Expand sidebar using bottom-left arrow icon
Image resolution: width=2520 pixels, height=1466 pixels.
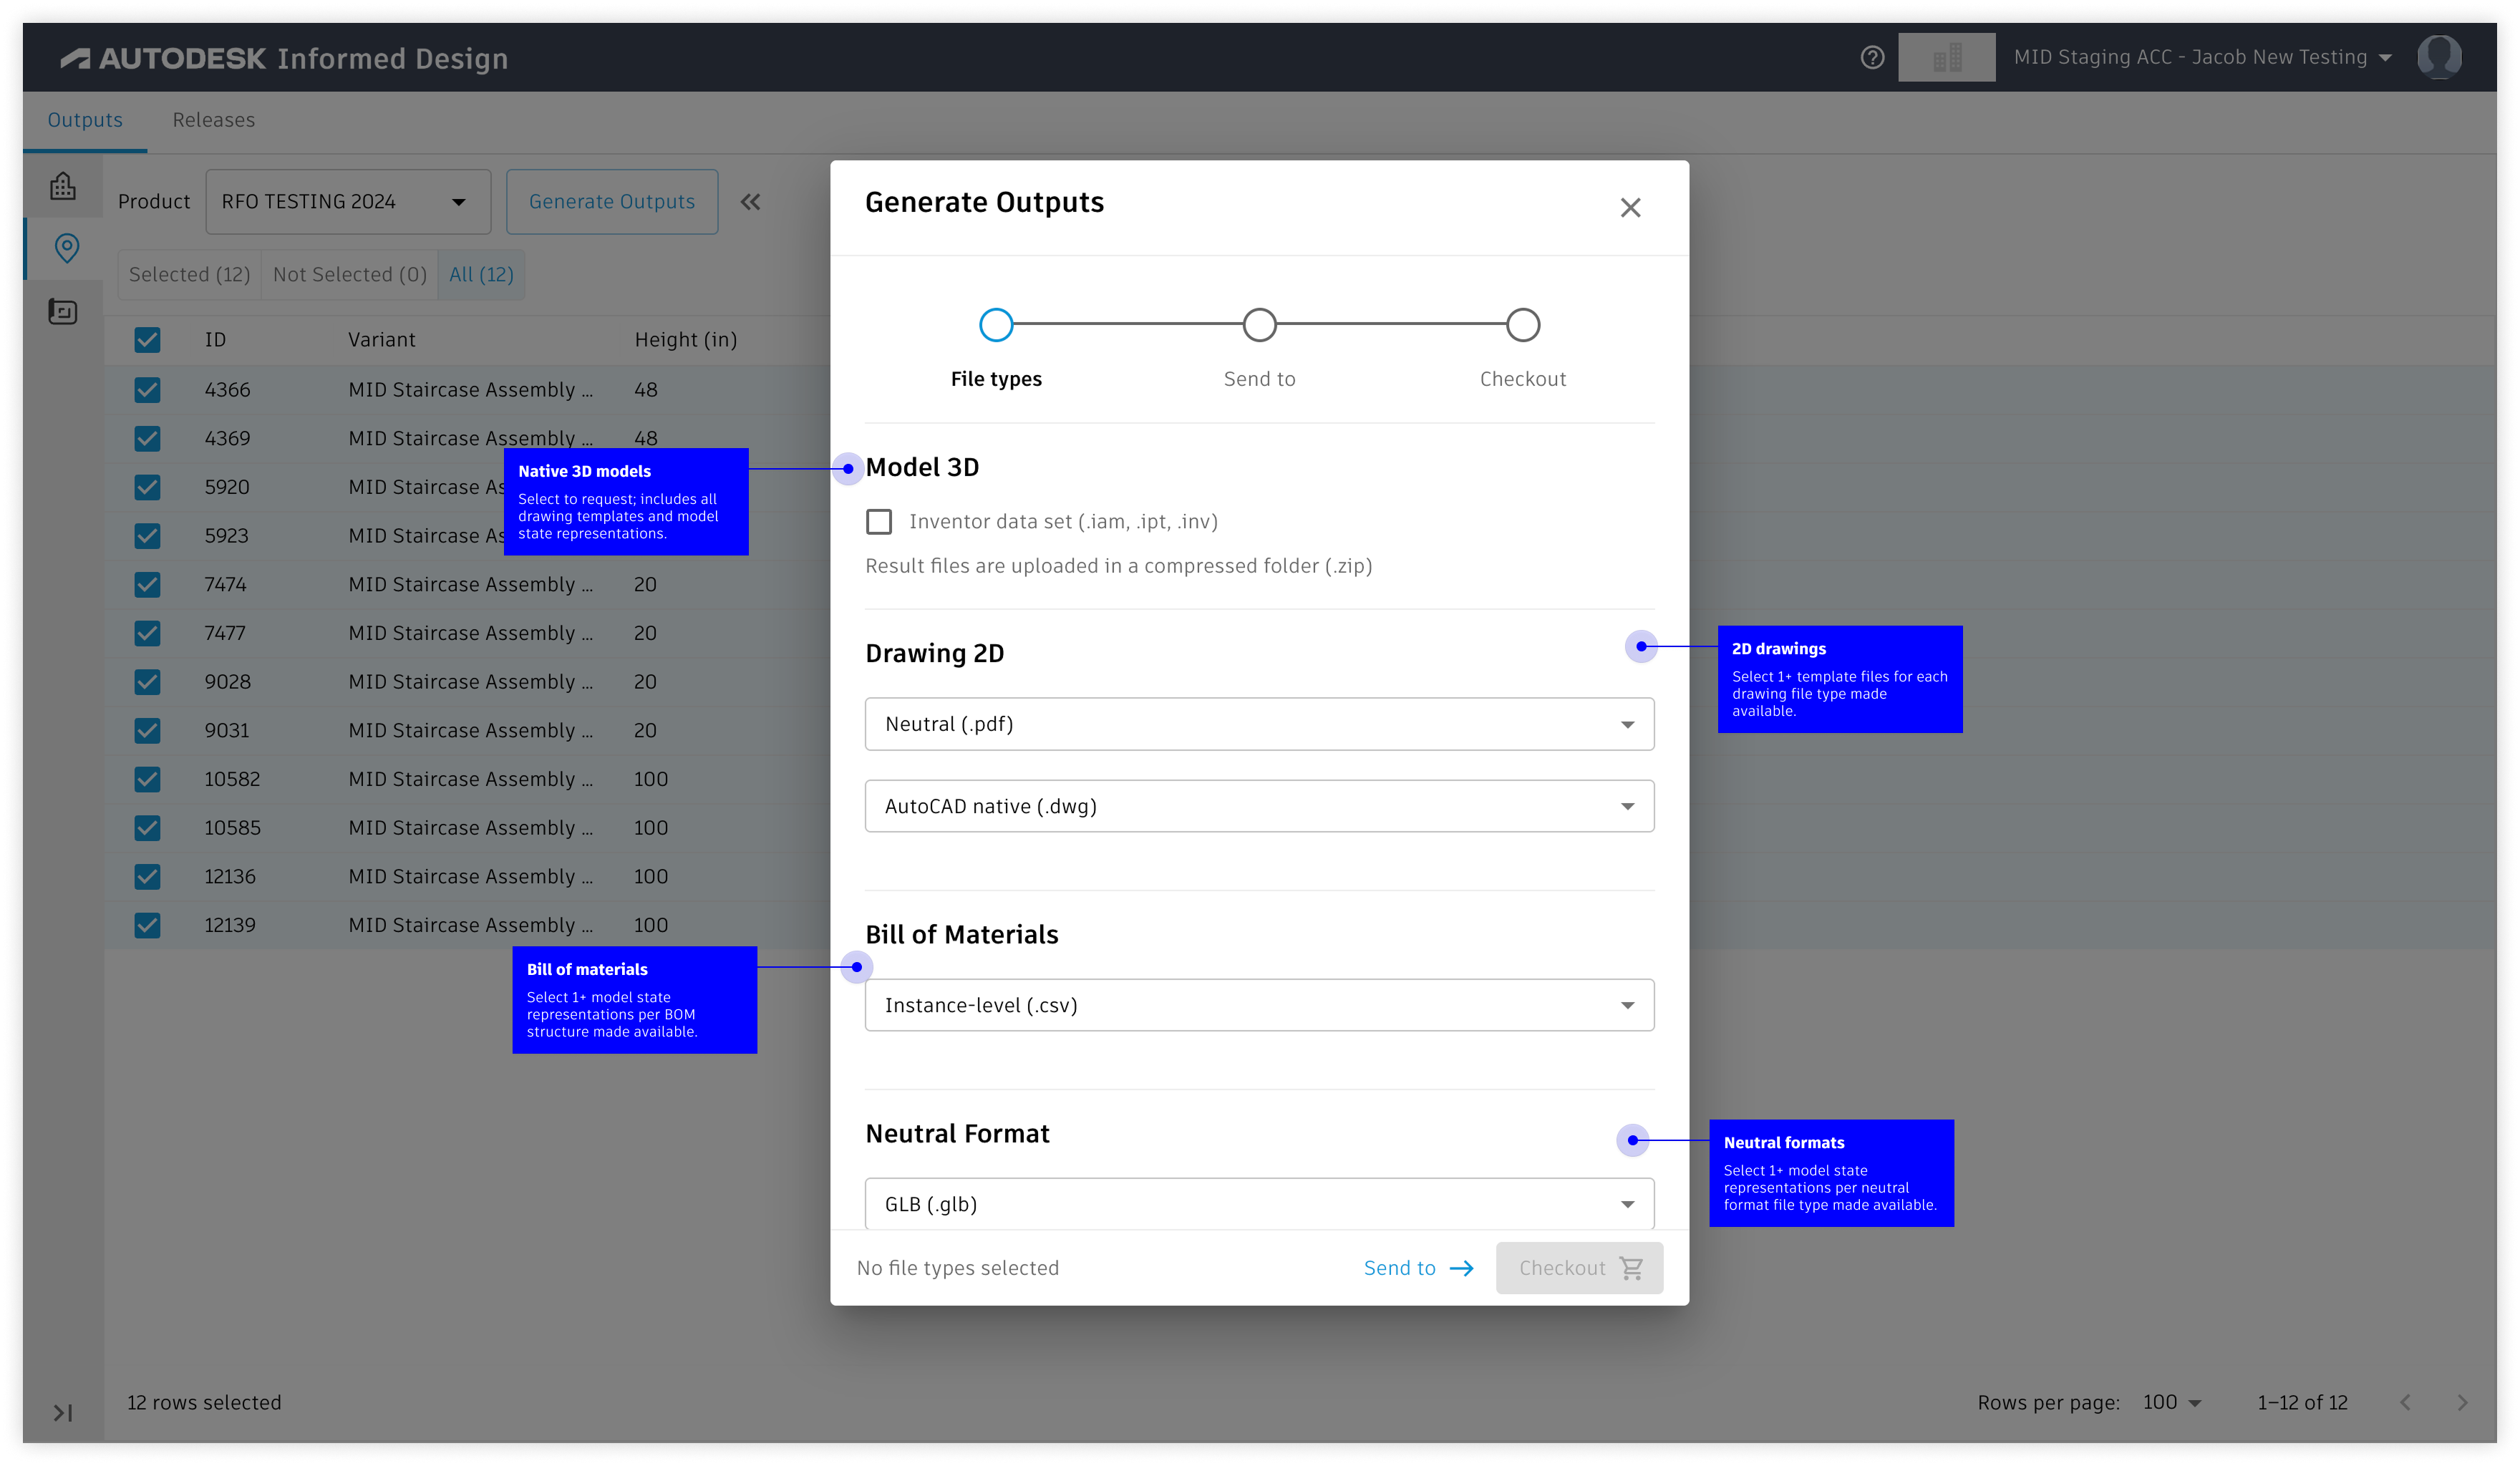pos(63,1412)
